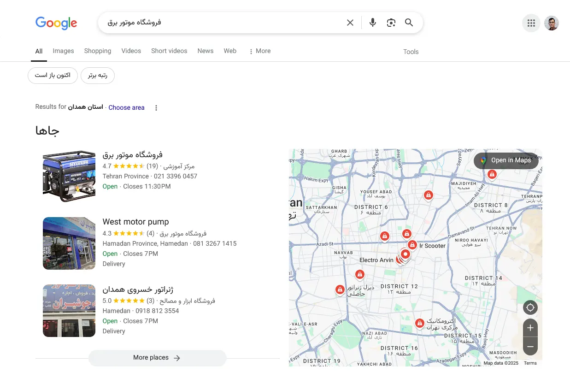Image resolution: width=570 pixels, height=378 pixels.
Task: Focus the search input field
Action: 223,23
